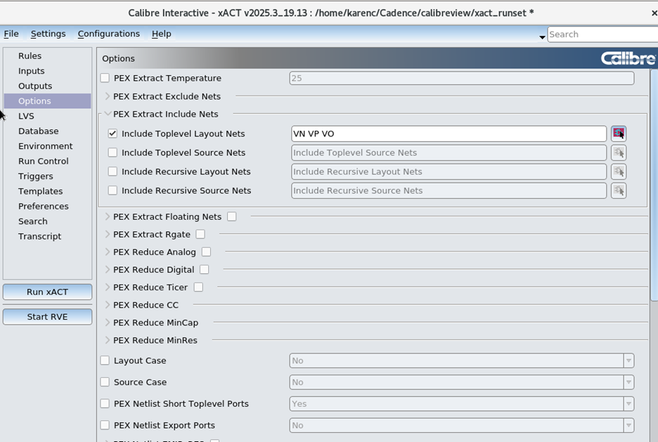This screenshot has width=658, height=442.
Task: Click the Search field in menu bar
Action: (x=601, y=34)
